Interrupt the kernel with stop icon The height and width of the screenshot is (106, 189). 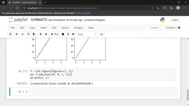tap(63, 34)
